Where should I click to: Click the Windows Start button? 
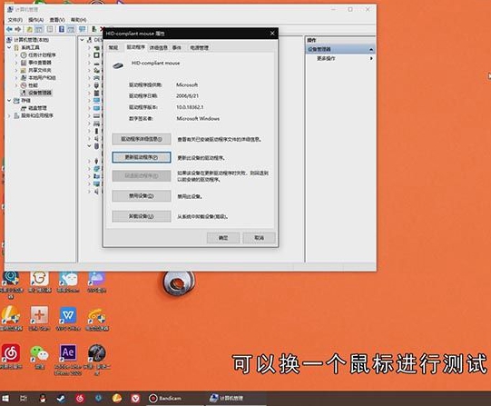pos(5,398)
